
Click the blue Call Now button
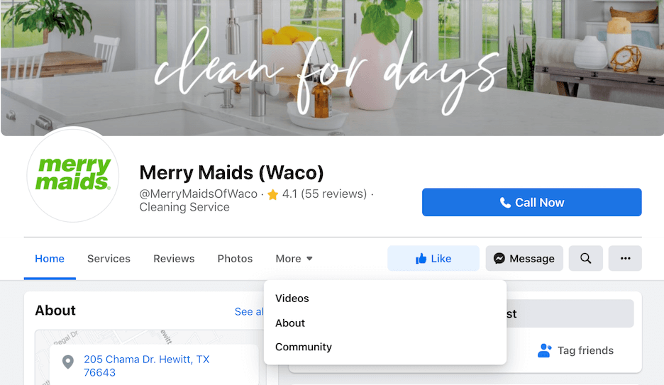531,202
